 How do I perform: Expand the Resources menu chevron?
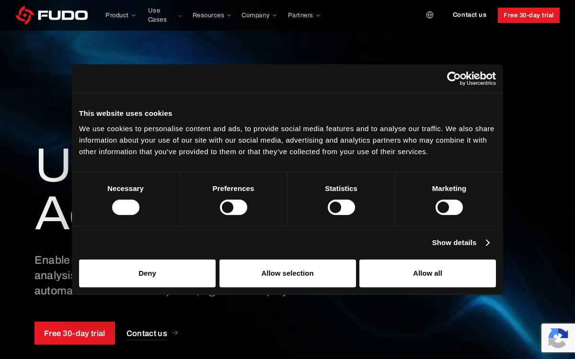click(229, 15)
